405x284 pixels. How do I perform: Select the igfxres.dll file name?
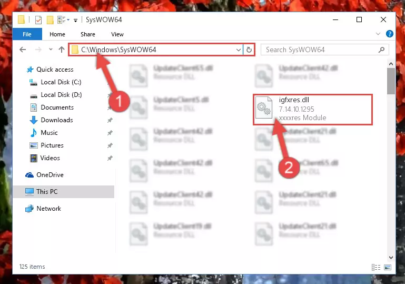294,100
